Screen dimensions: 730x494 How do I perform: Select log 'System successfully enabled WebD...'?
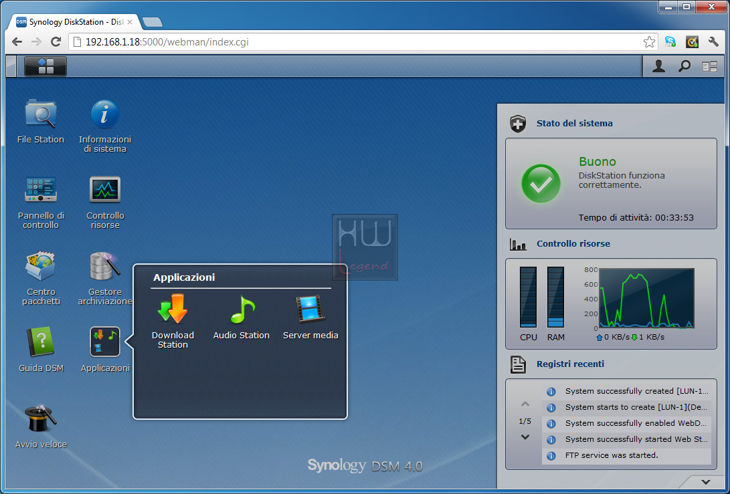(x=627, y=423)
